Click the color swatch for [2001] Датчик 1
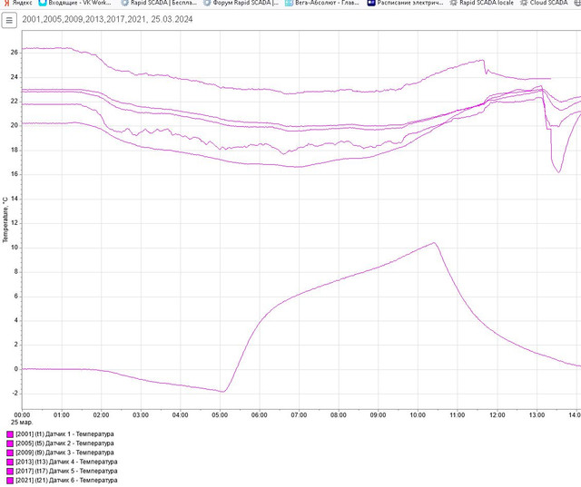581x487 pixels. [10, 434]
